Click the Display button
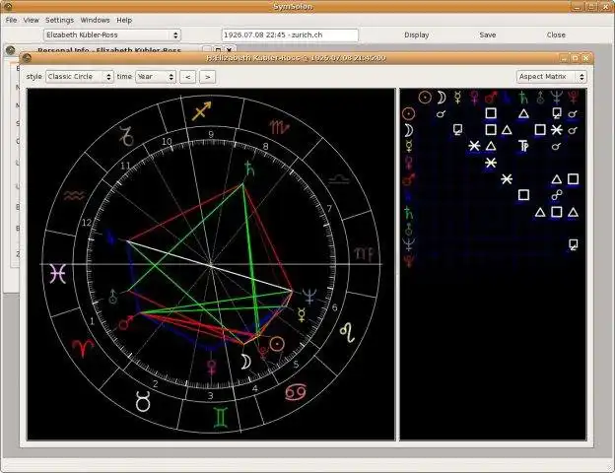615x473 pixels. 417,34
